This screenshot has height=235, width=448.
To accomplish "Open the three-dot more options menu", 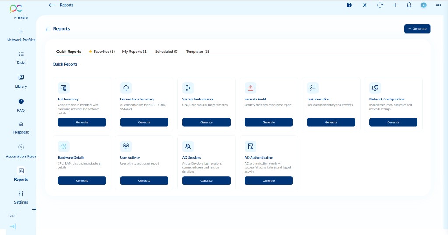I will pyautogui.click(x=438, y=5).
